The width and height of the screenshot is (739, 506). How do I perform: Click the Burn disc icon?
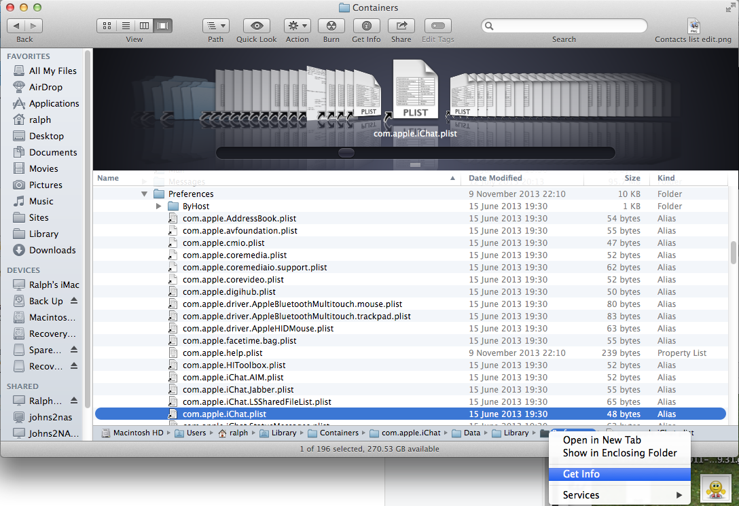[x=331, y=26]
